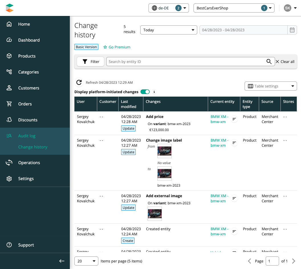
Task: Click the refresh icon beside the timestamp
Action: pyautogui.click(x=79, y=83)
